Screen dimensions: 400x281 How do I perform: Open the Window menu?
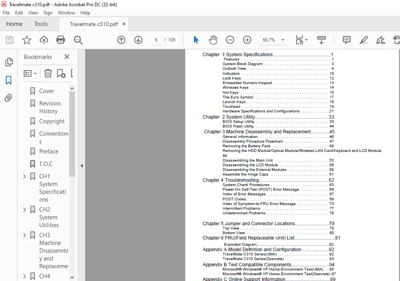pyautogui.click(x=66, y=13)
